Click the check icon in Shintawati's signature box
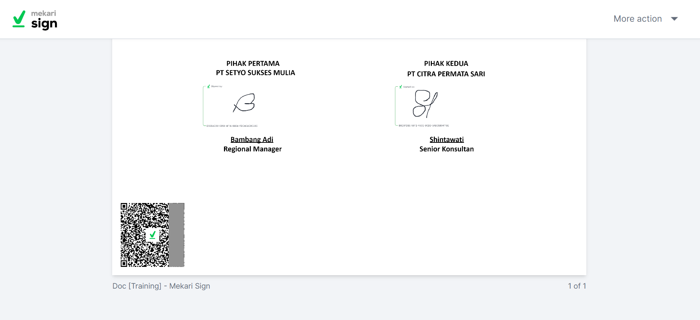700x320 pixels. coord(400,86)
